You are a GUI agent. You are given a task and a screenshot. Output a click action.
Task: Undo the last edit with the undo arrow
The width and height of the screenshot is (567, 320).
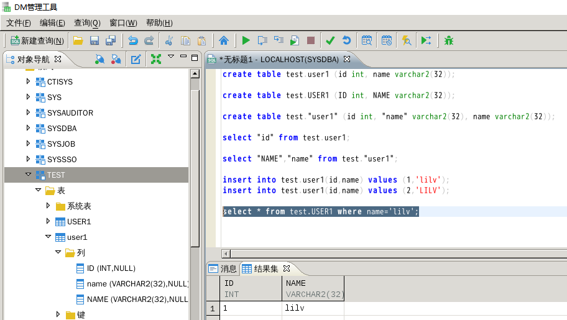coord(132,40)
